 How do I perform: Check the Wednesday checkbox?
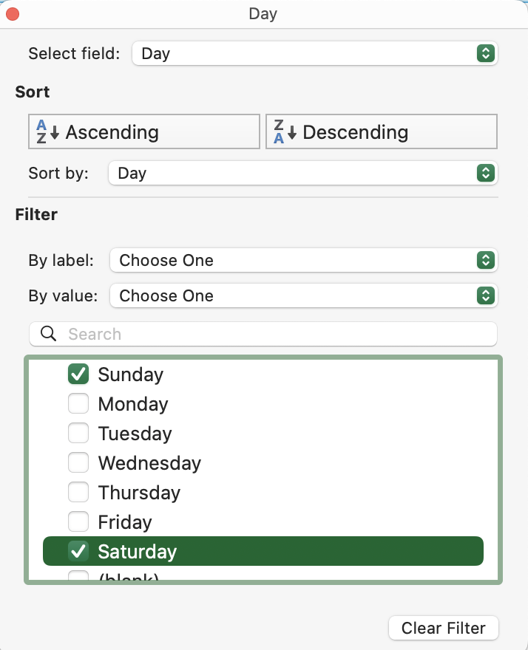[x=78, y=462]
